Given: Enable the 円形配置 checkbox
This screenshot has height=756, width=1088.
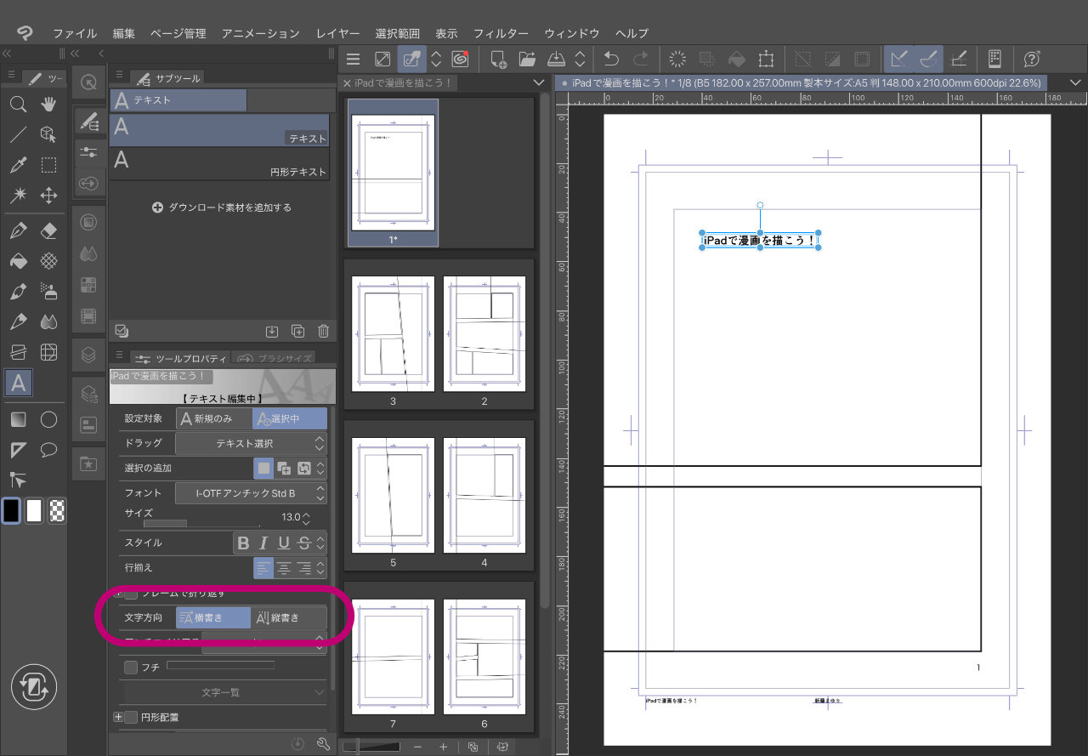Looking at the screenshot, I should click(x=131, y=717).
